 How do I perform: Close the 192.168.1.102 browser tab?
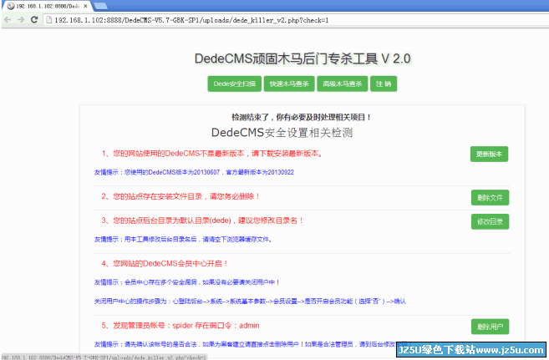tap(84, 6)
